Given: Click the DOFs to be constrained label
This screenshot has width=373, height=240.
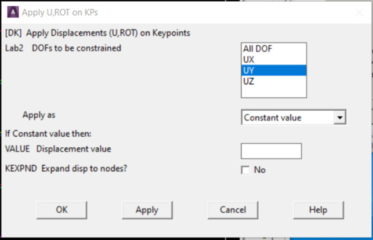Looking at the screenshot, I should coord(76,48).
